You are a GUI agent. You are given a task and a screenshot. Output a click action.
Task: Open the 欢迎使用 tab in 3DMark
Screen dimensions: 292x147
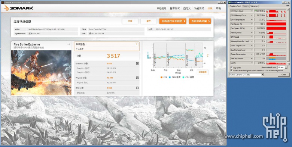click(x=161, y=8)
